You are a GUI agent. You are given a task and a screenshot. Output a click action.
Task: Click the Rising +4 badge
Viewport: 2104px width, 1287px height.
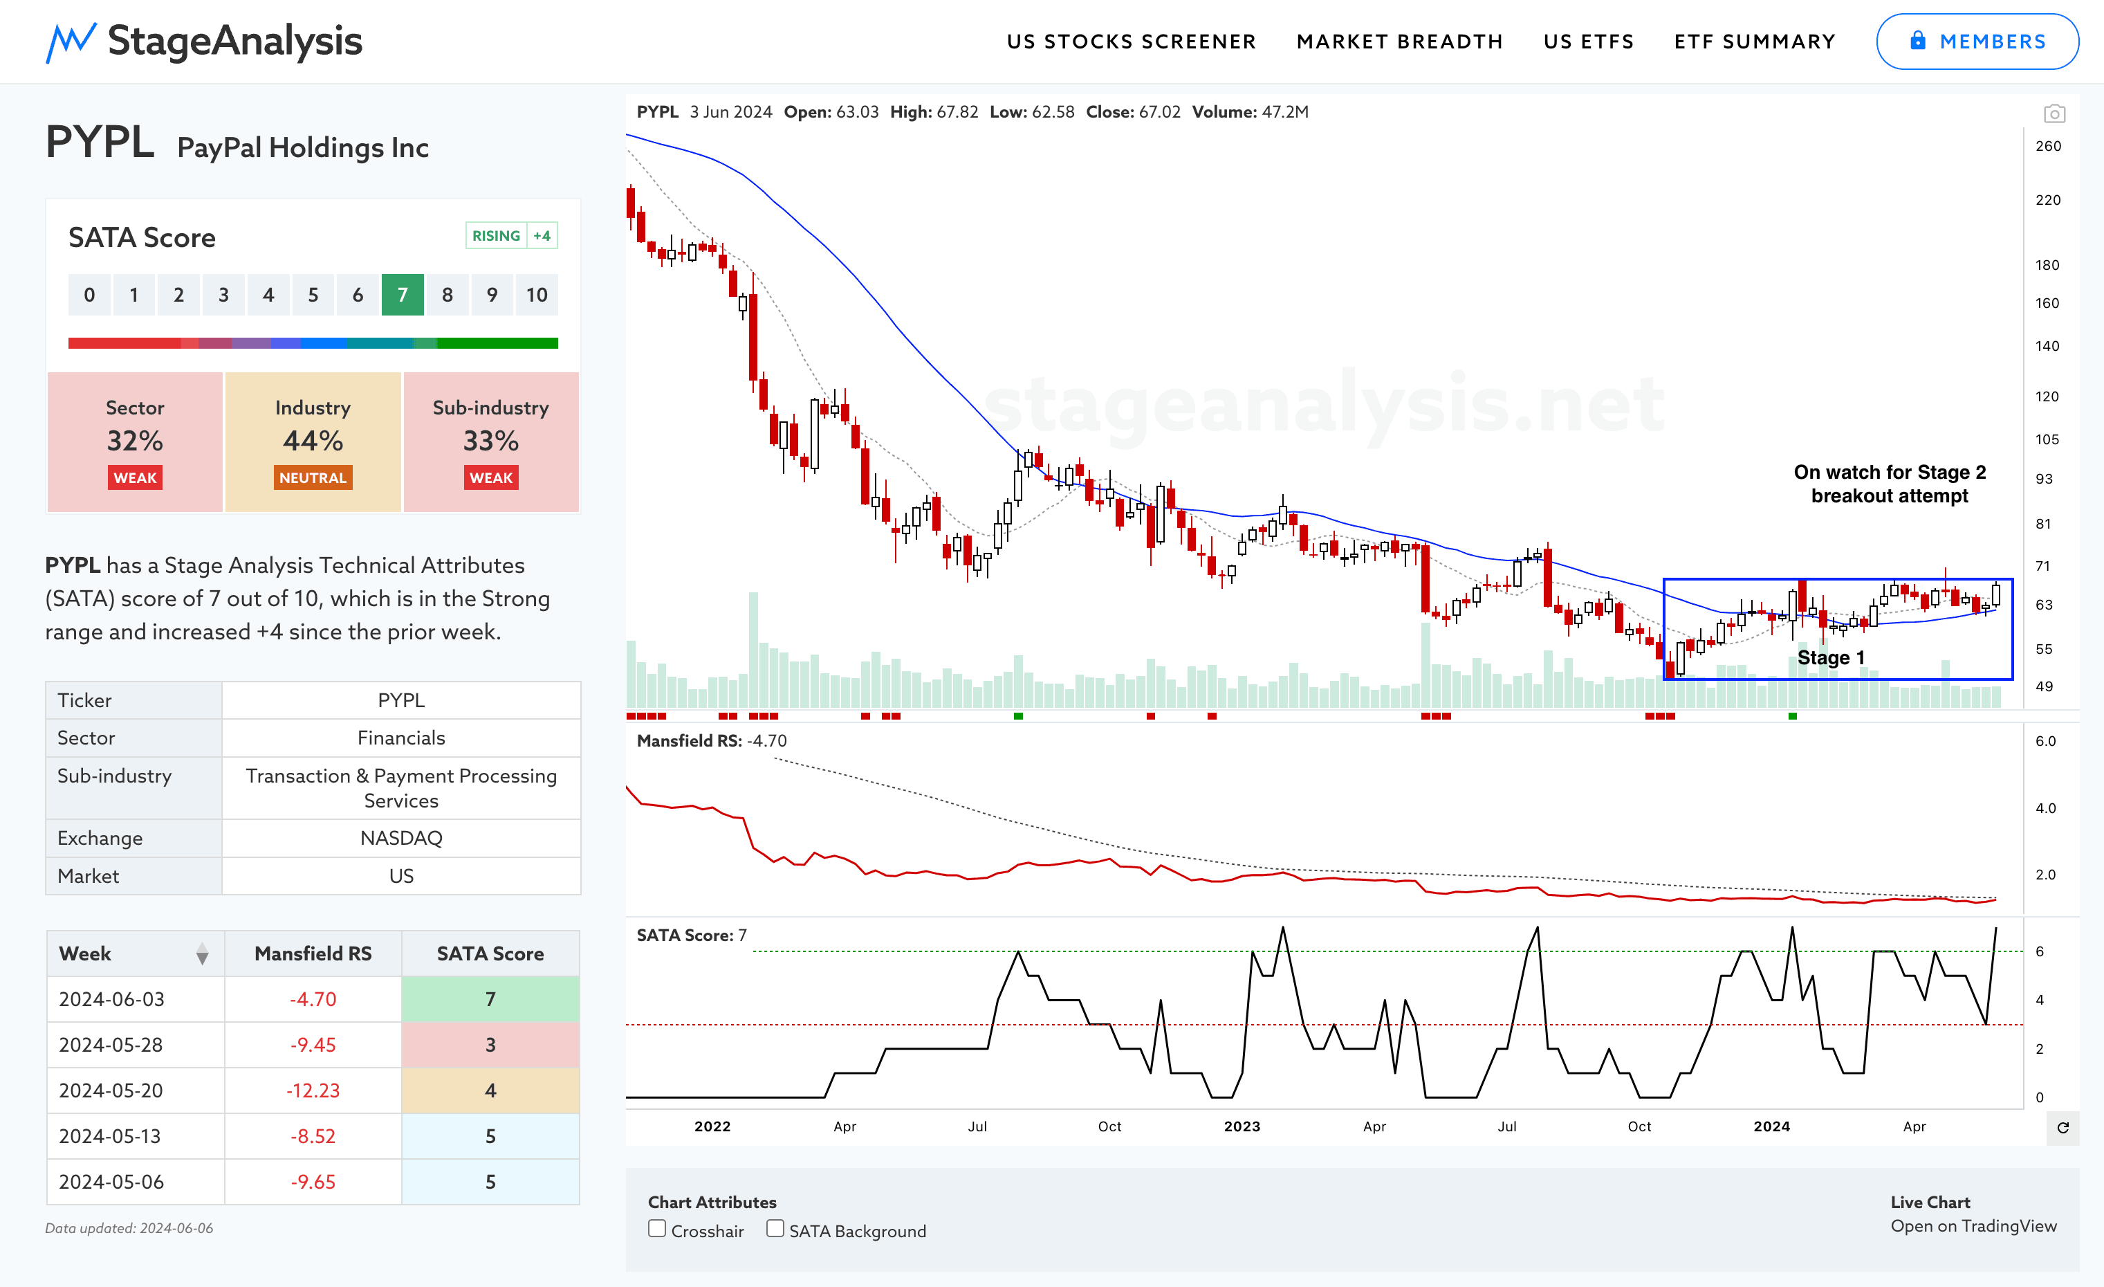(512, 236)
